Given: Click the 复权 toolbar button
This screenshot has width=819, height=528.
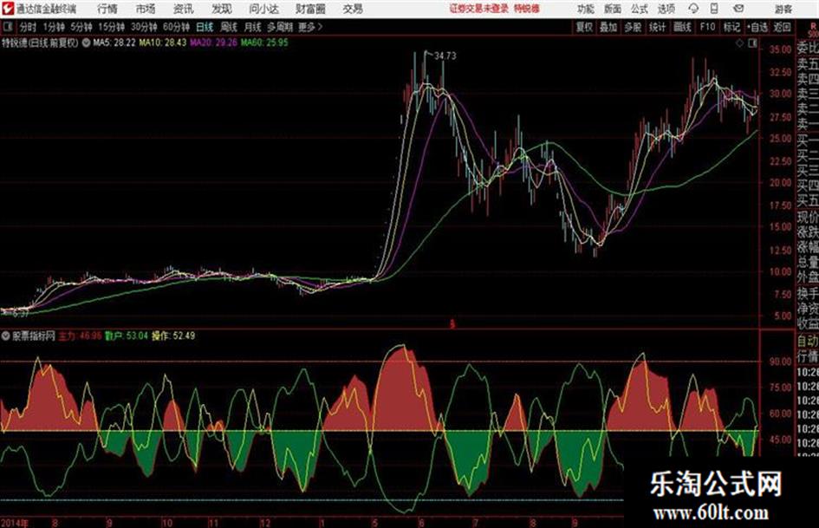Looking at the screenshot, I should [584, 27].
